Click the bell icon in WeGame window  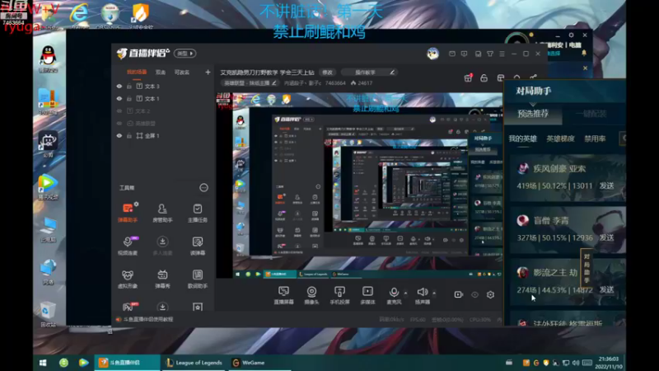point(584,53)
